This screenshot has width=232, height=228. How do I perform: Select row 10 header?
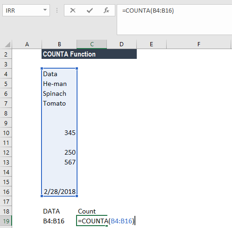tap(6, 133)
